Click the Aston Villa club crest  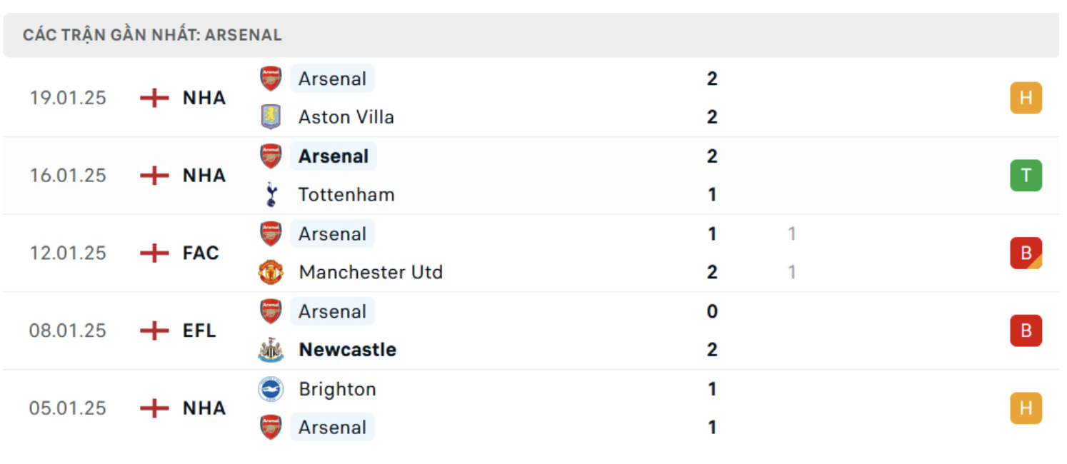(271, 117)
